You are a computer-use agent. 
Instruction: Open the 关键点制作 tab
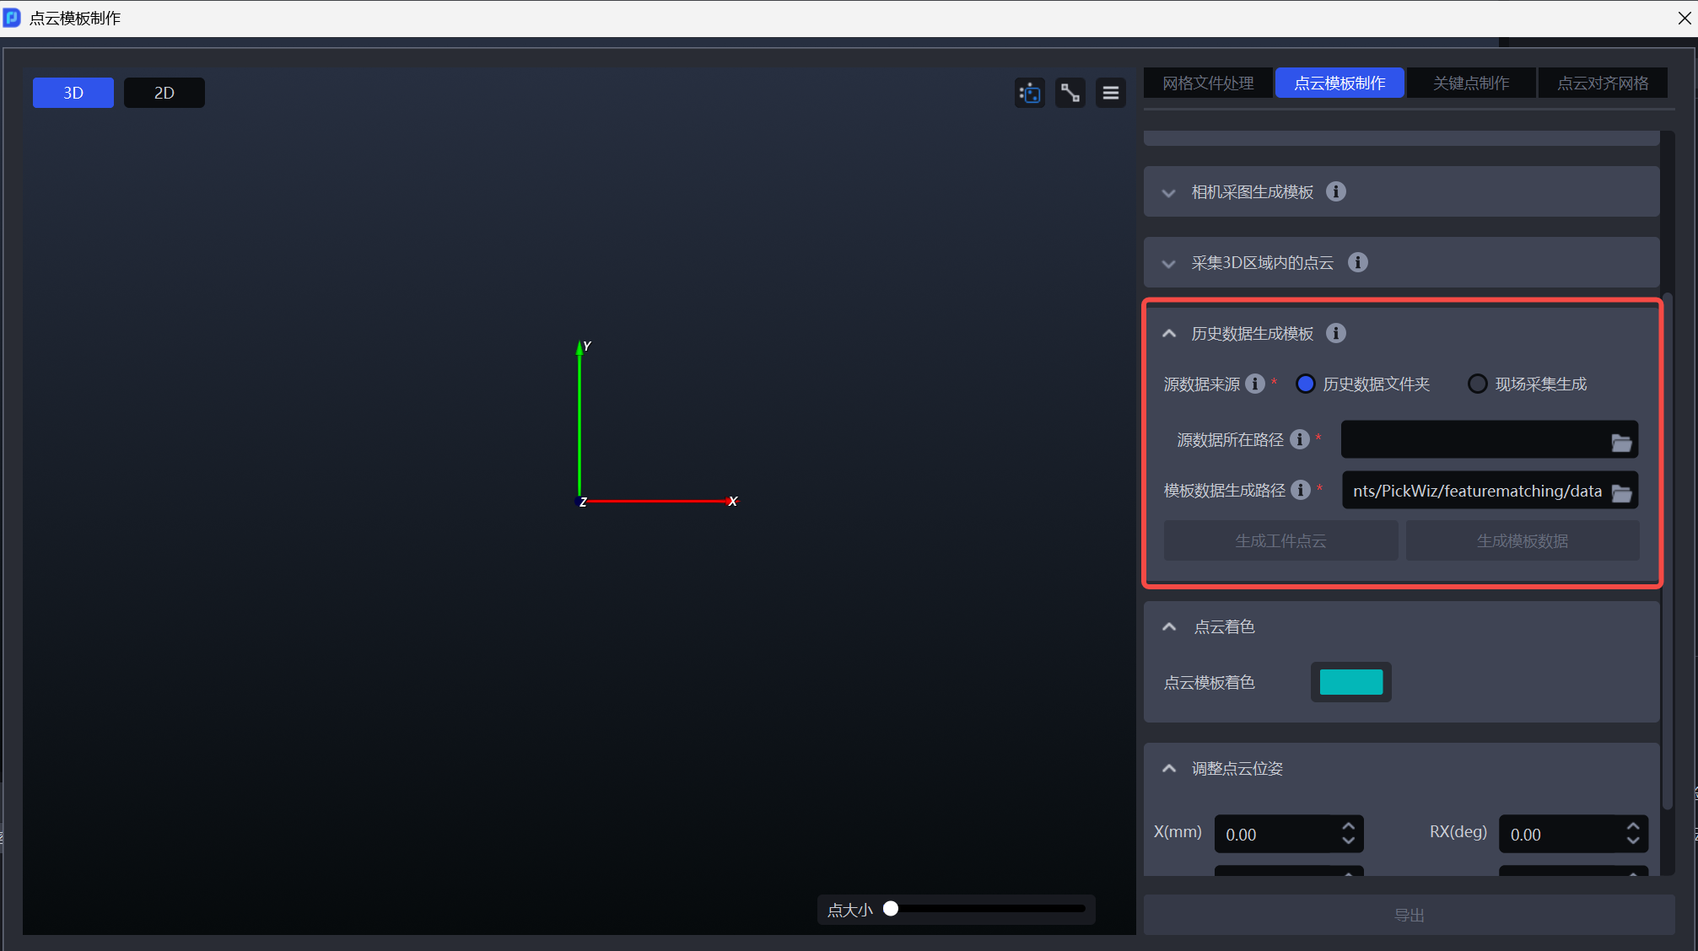1470,83
